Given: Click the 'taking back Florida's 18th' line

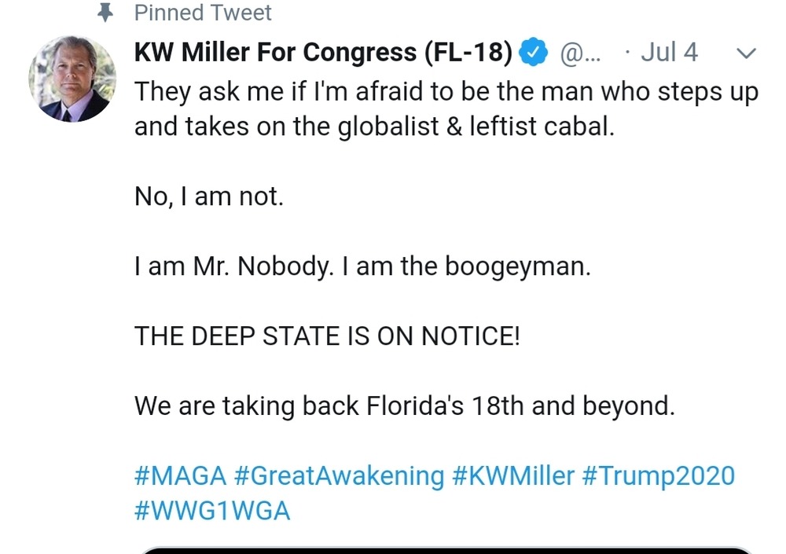Looking at the screenshot, I should 405,405.
